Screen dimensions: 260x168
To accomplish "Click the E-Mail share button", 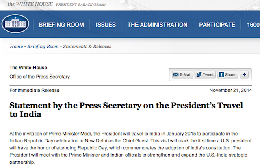I will point(182,74).
